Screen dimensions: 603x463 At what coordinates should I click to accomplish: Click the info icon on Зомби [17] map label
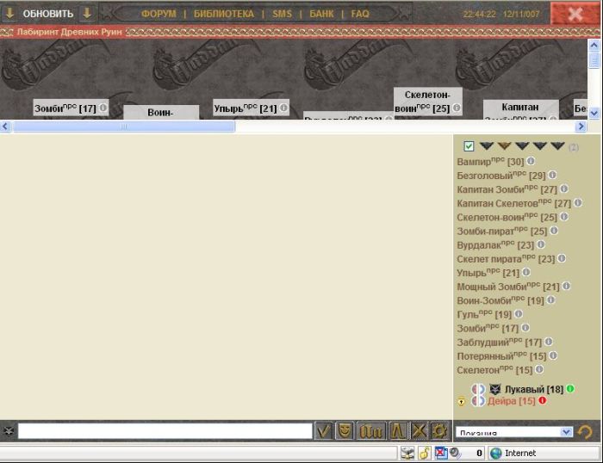[x=103, y=108]
